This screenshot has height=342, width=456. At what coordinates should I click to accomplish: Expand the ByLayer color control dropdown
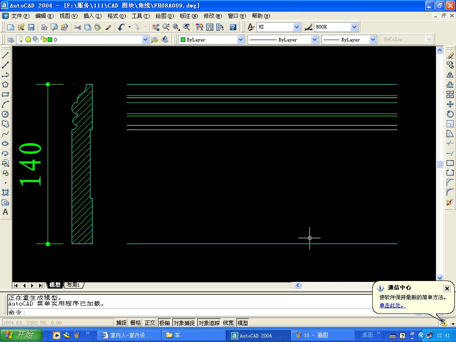pos(240,40)
